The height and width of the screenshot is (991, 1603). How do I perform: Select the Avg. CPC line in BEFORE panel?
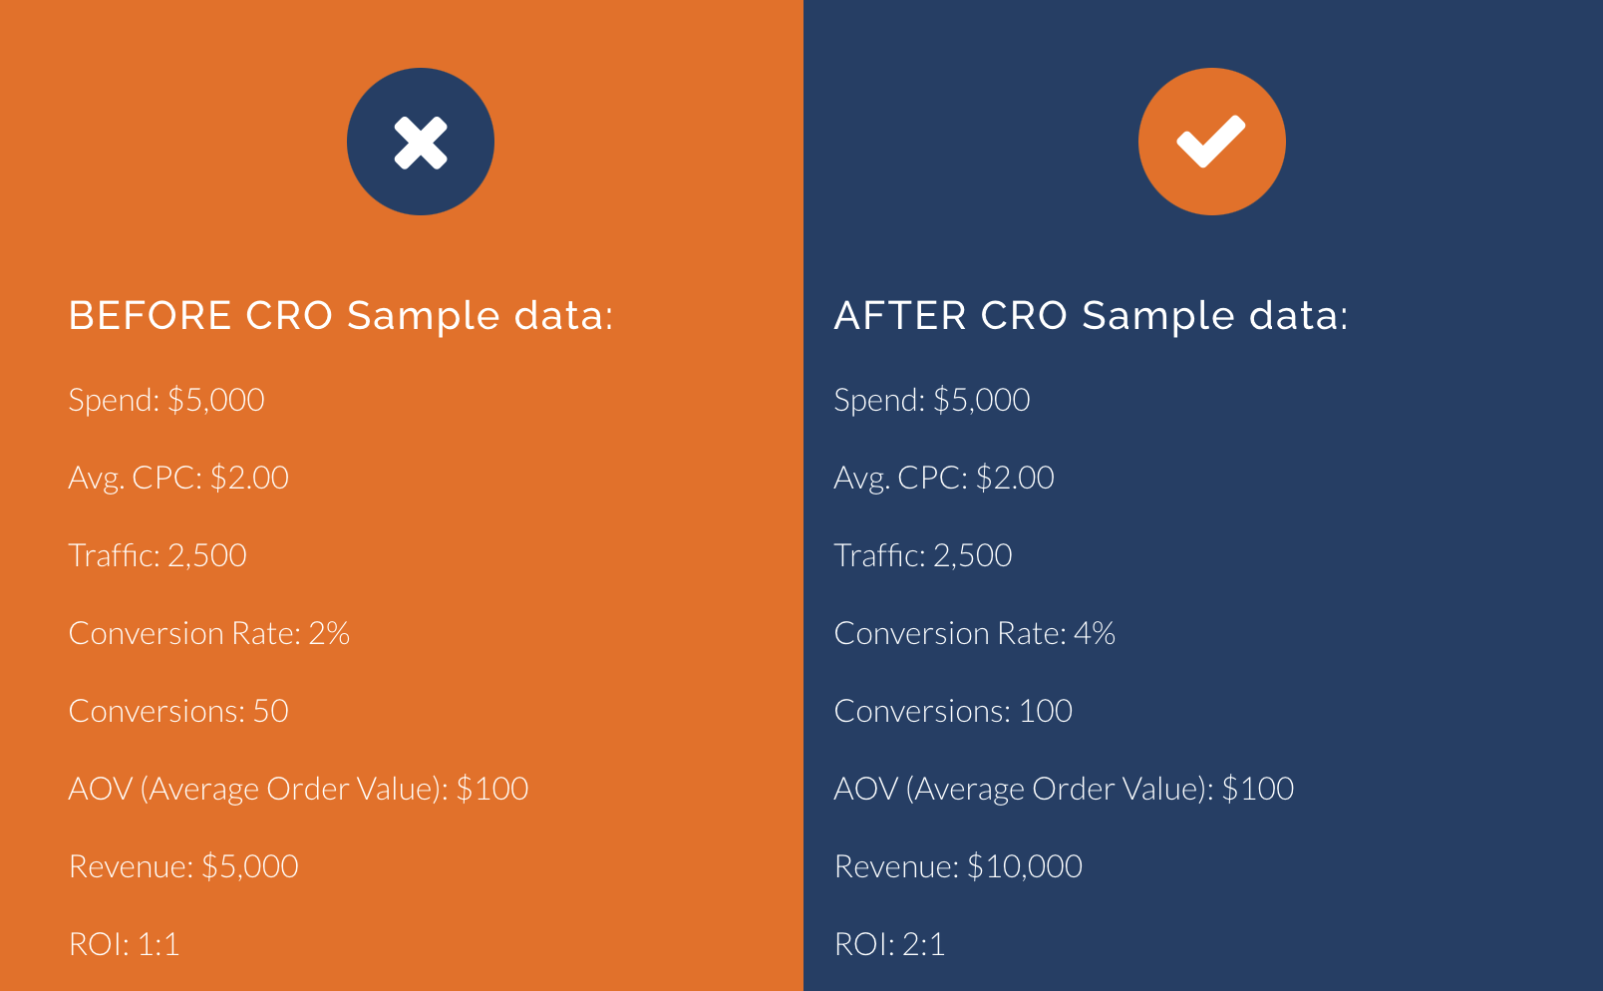click(x=178, y=478)
